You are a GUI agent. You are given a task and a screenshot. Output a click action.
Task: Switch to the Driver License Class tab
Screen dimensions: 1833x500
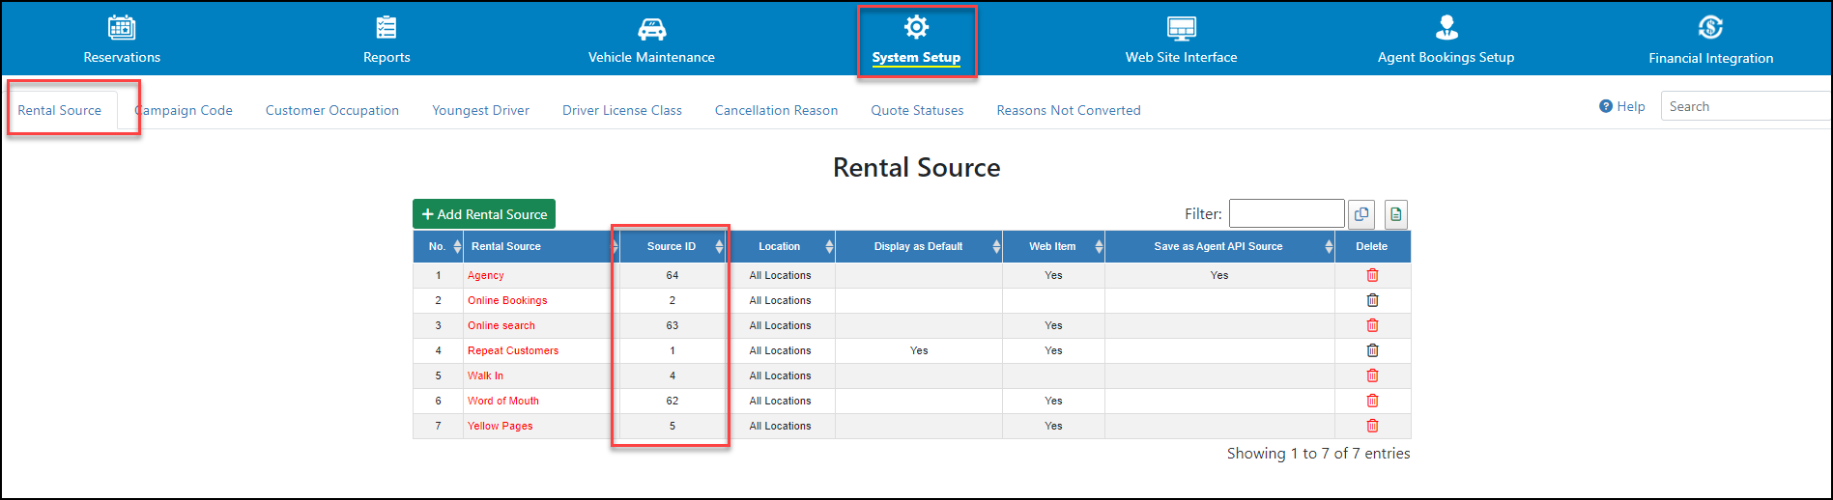point(622,110)
